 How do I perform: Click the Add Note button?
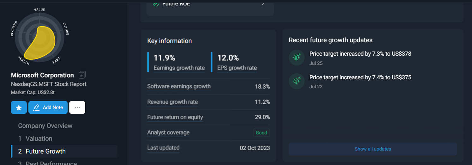[x=48, y=107]
